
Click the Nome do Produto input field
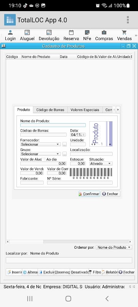pos(53,125)
